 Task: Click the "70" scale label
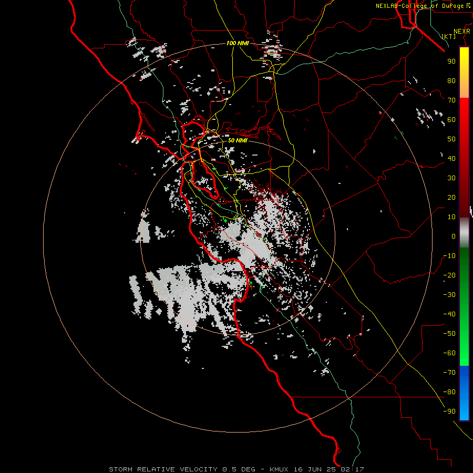click(451, 100)
